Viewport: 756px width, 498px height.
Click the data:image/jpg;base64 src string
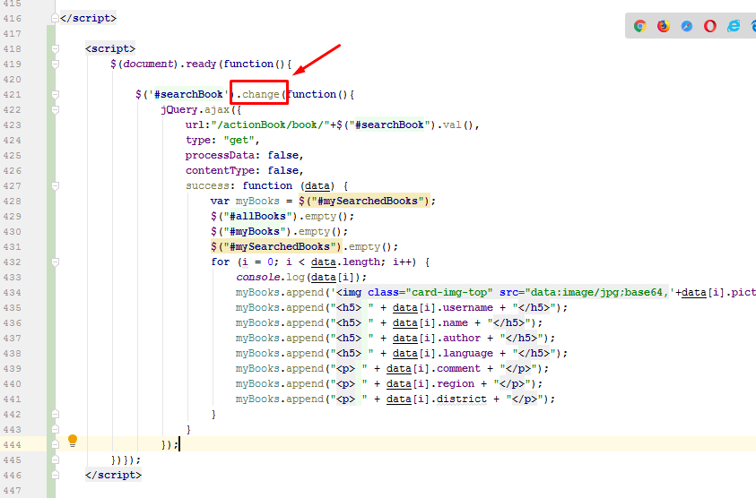click(597, 292)
